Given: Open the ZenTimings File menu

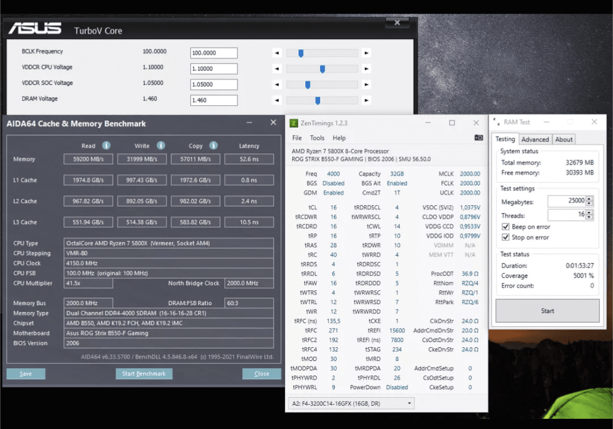Looking at the screenshot, I should click(297, 138).
